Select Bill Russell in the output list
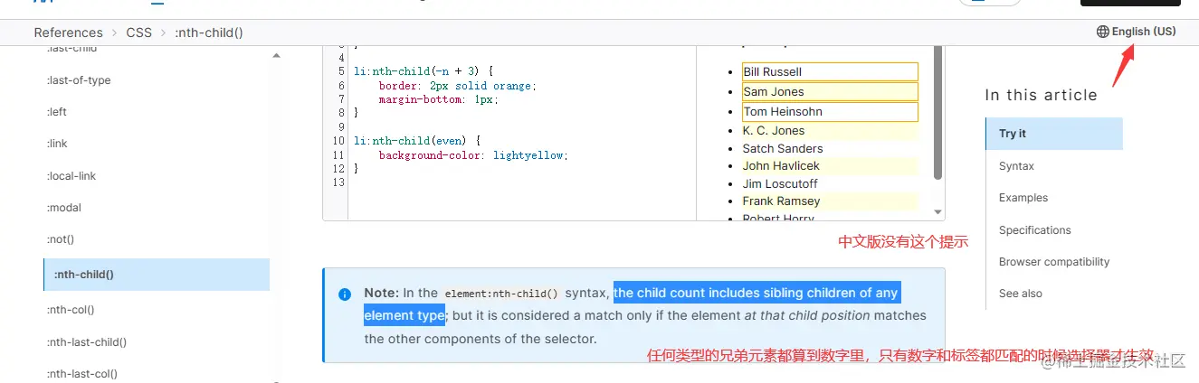Viewport: 1199px width, 383px height. point(772,72)
